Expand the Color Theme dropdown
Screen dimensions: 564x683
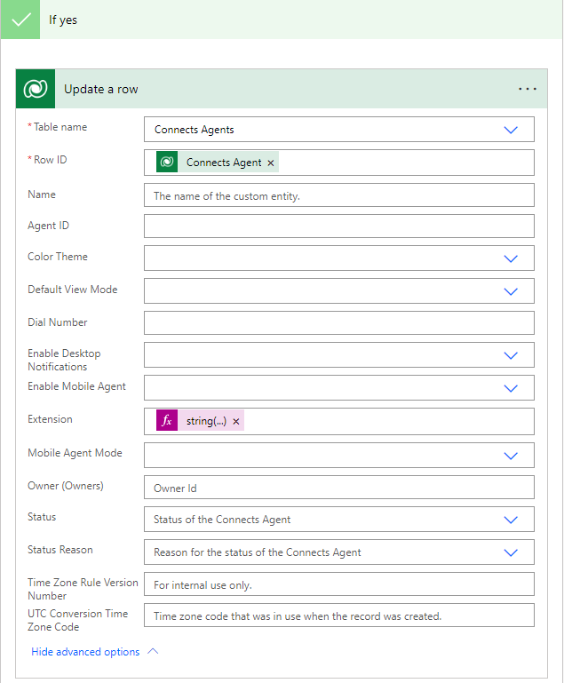click(511, 258)
